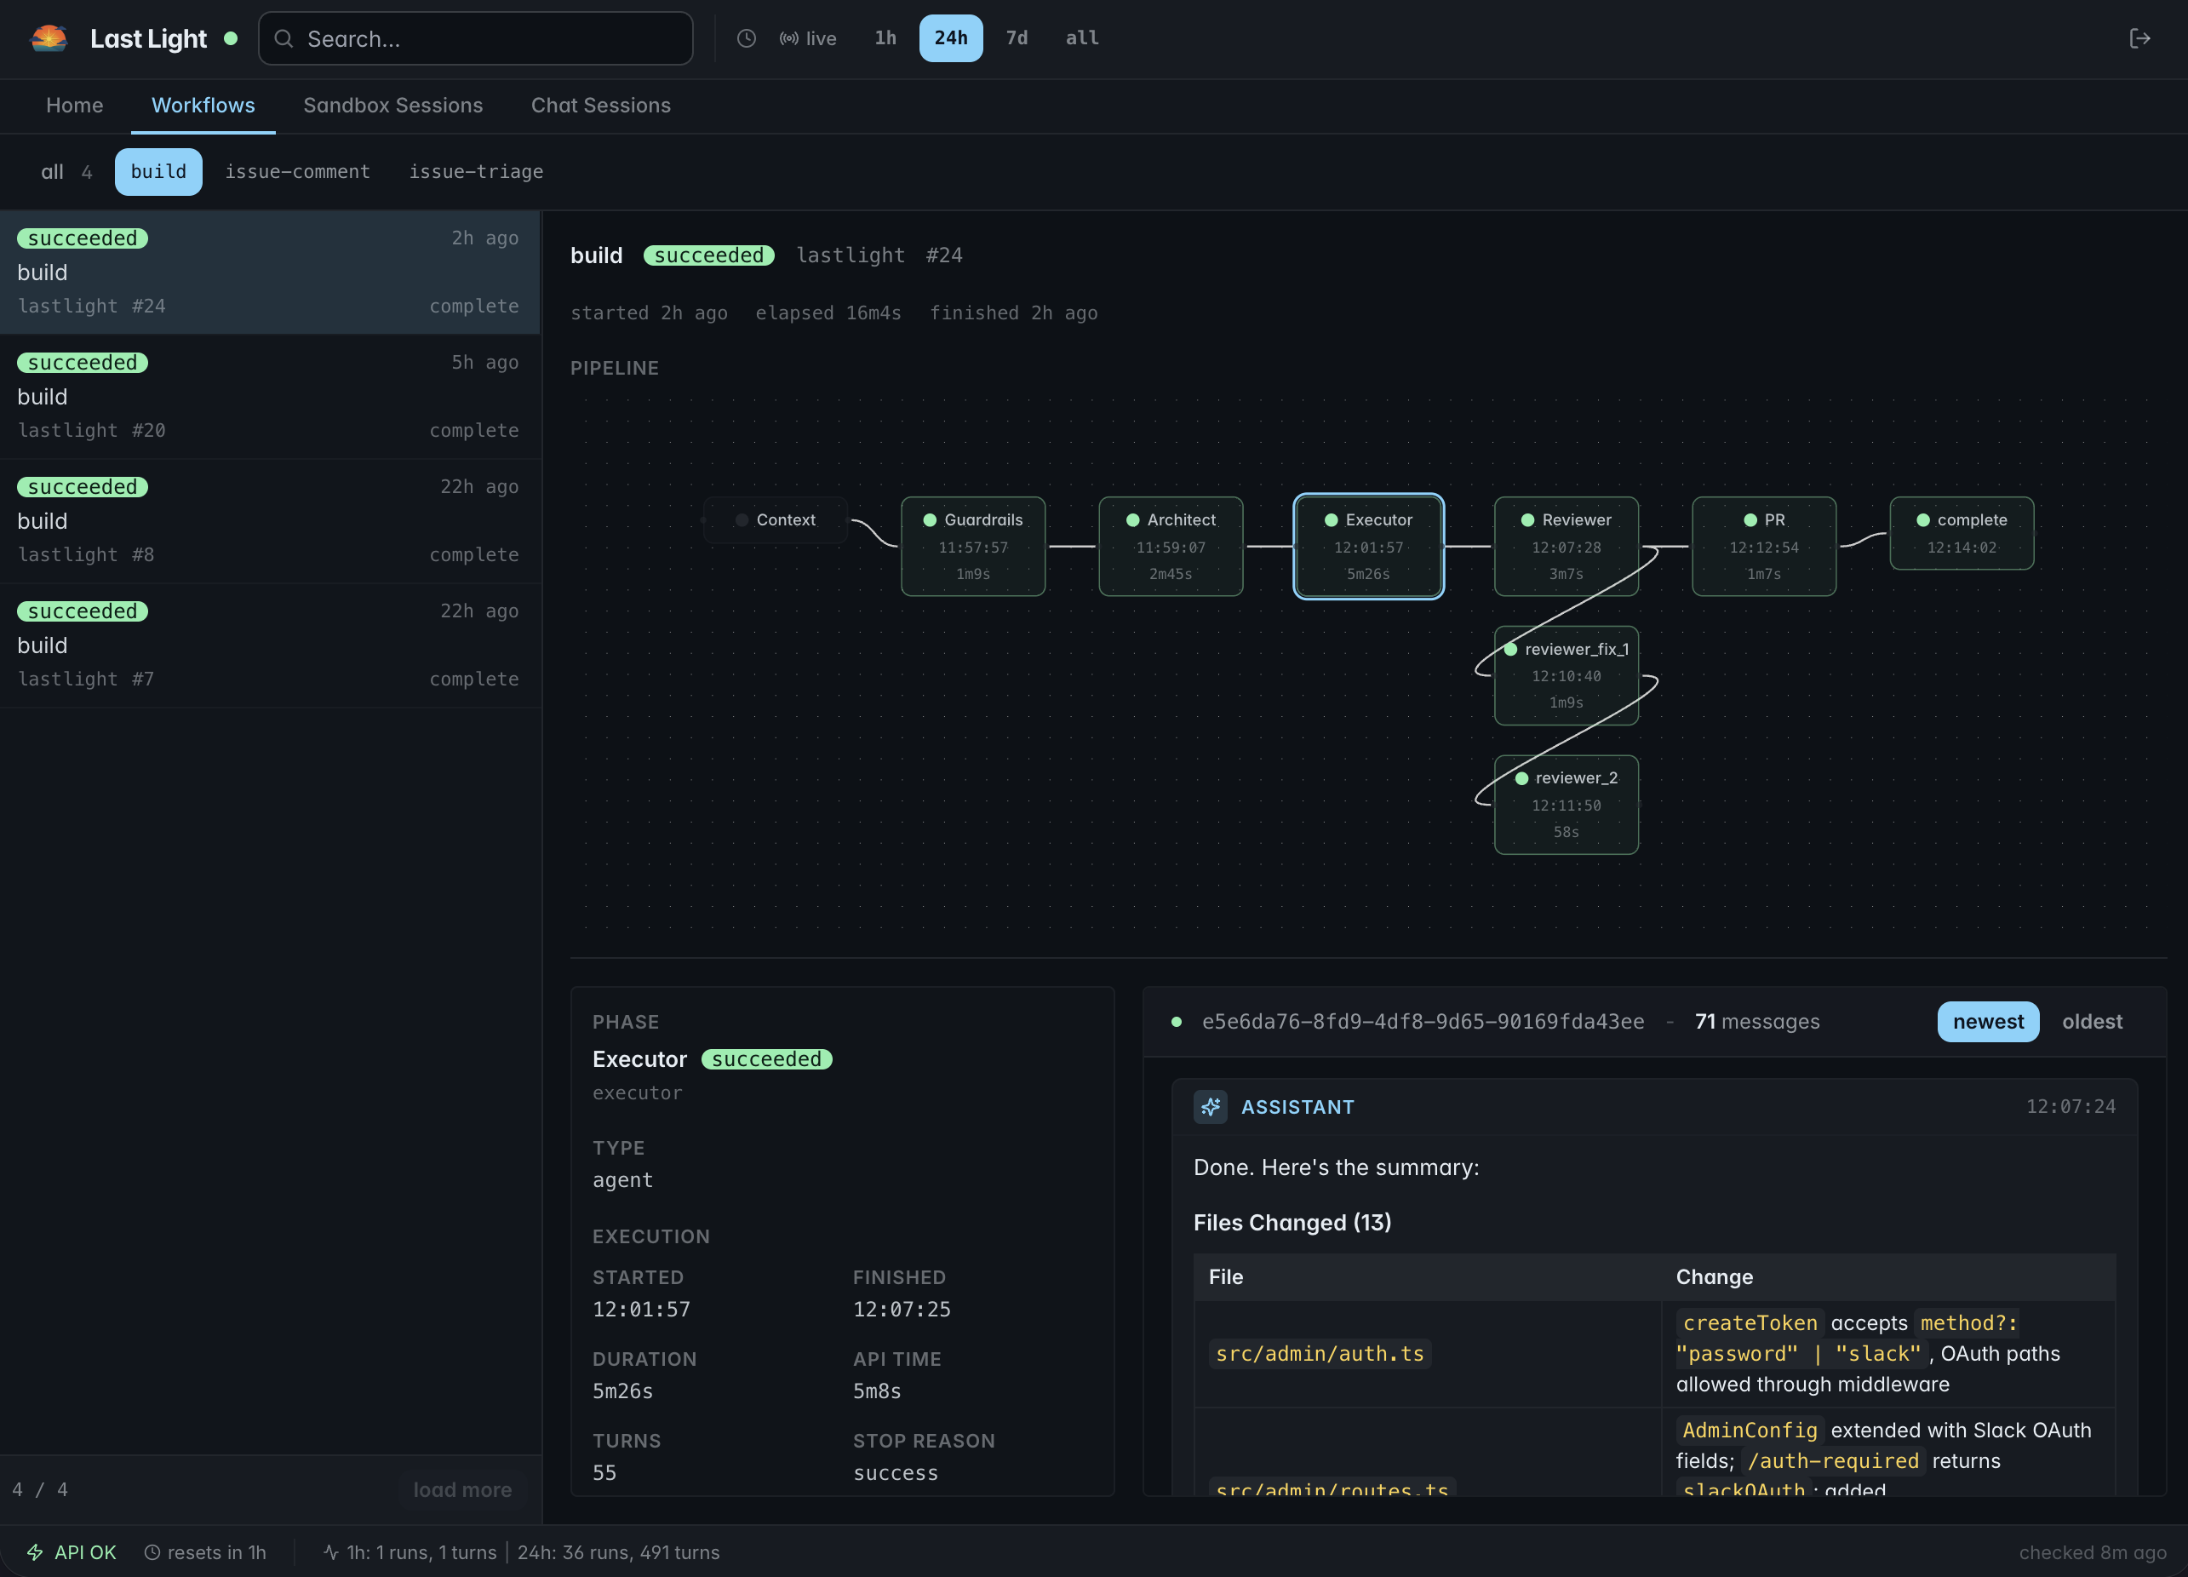Sort messages by newest
This screenshot has width=2188, height=1577.
tap(1987, 1021)
